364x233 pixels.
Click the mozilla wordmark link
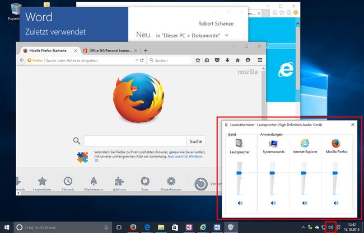click(248, 72)
